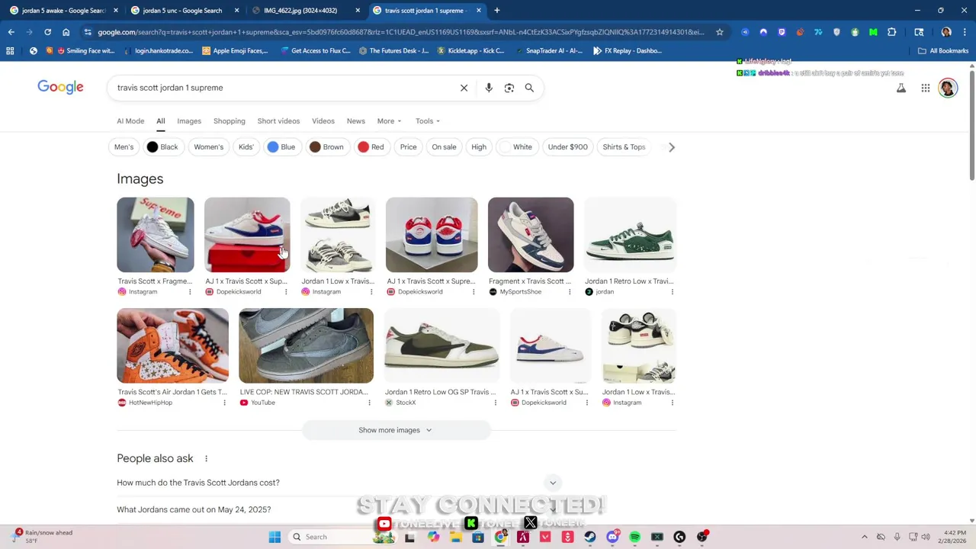Expand 'What Jordans came out on May 24, 2025?'
The height and width of the screenshot is (549, 976).
tap(338, 509)
